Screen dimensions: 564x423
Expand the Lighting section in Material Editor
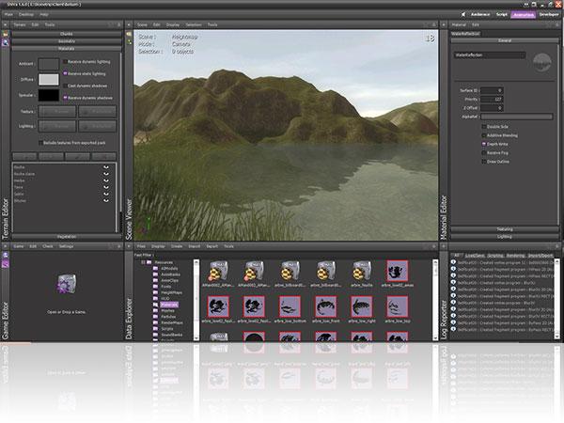[x=505, y=237]
